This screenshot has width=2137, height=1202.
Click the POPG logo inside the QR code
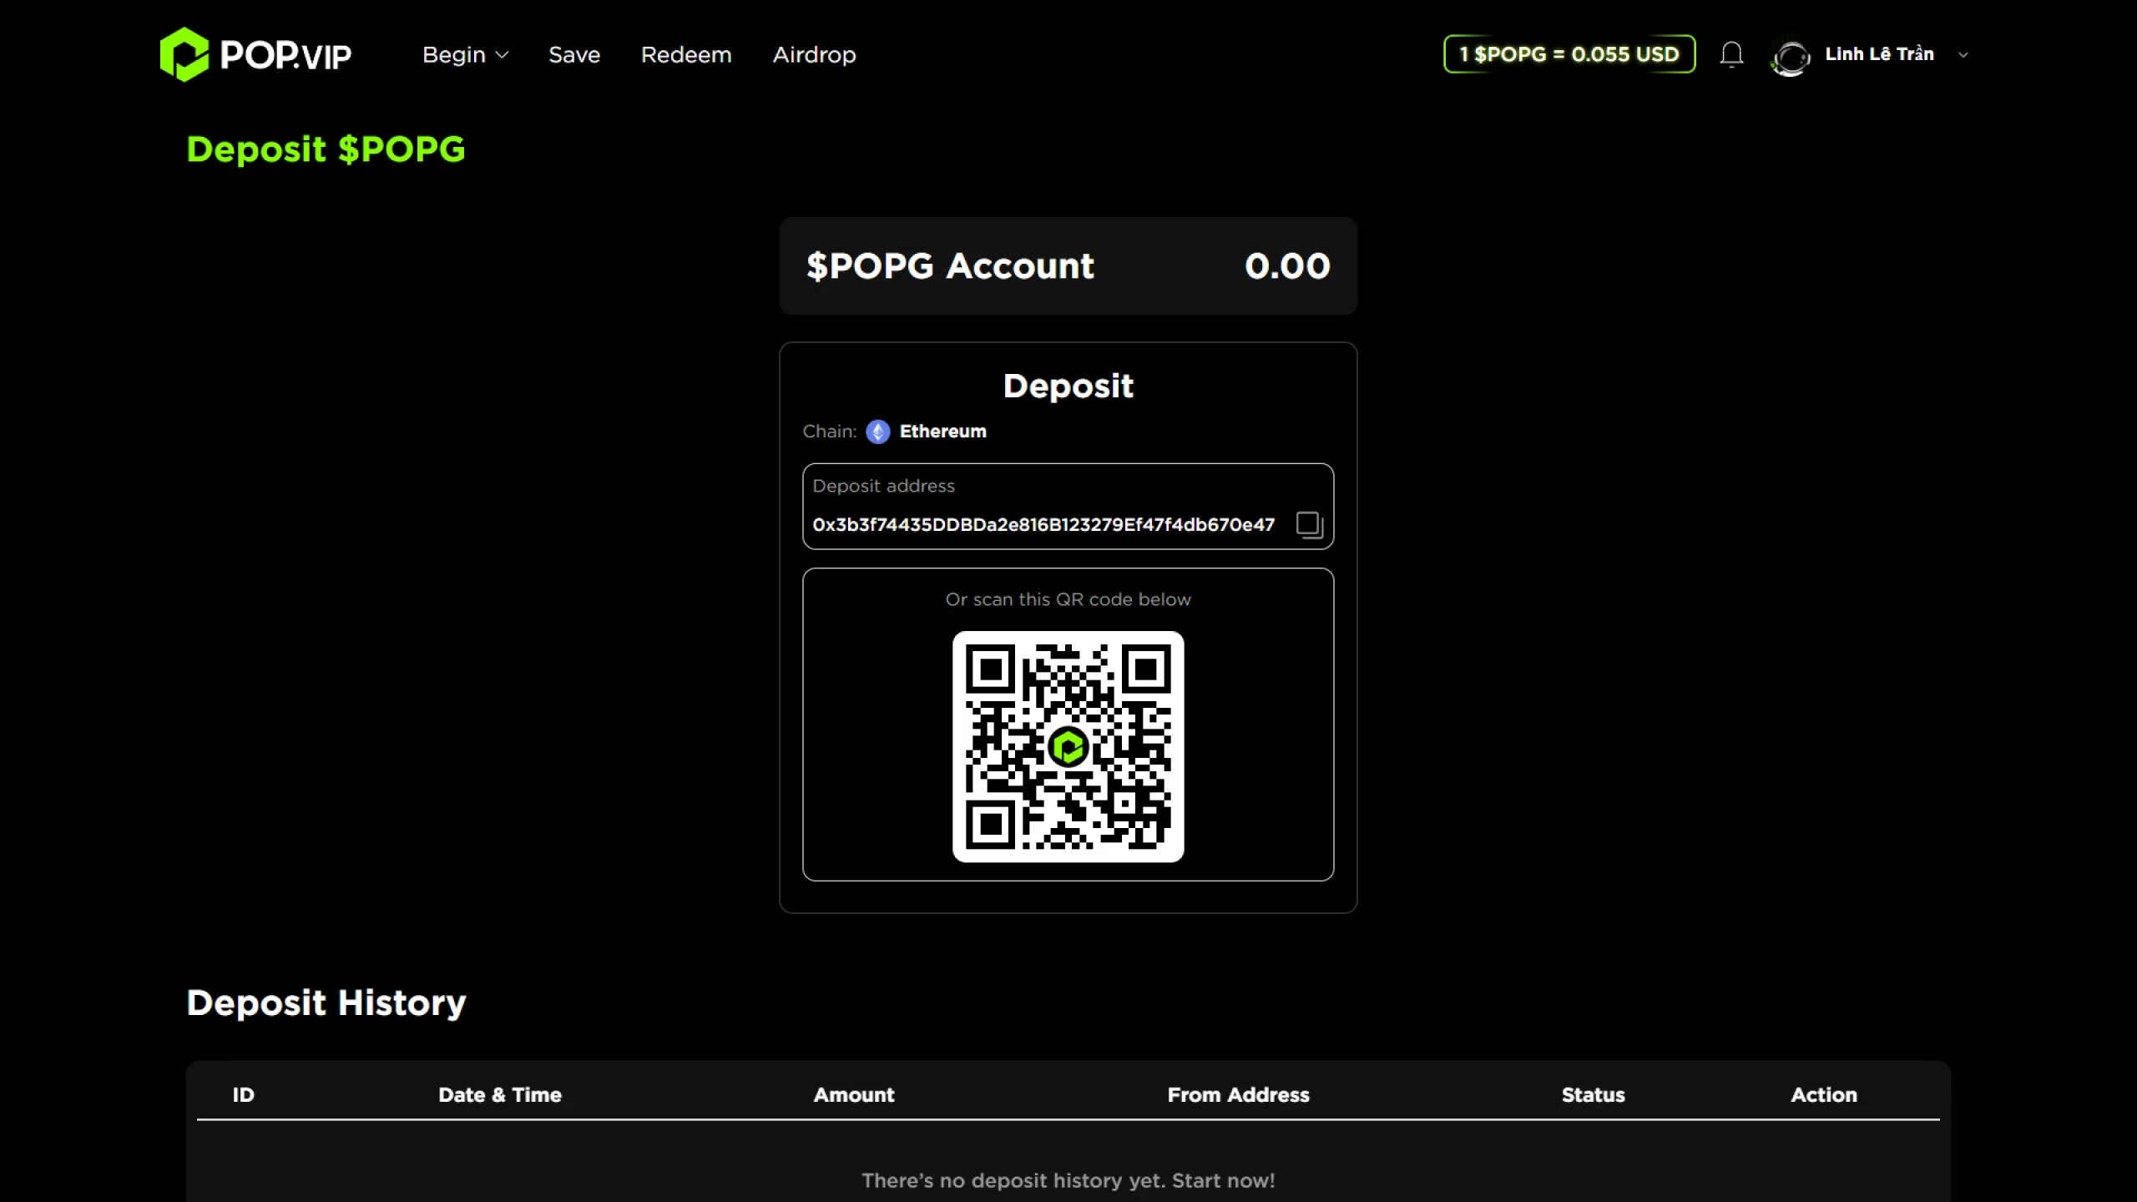tap(1068, 746)
